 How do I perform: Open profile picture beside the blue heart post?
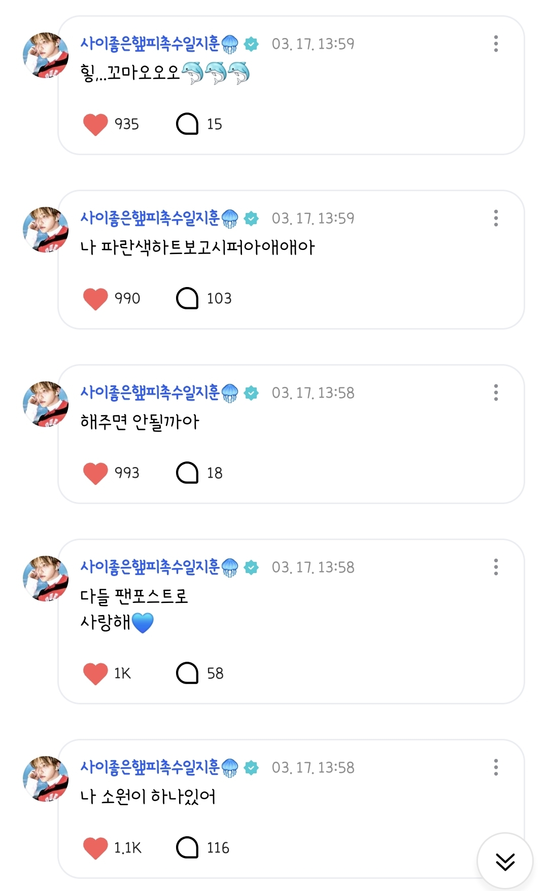[x=46, y=578]
